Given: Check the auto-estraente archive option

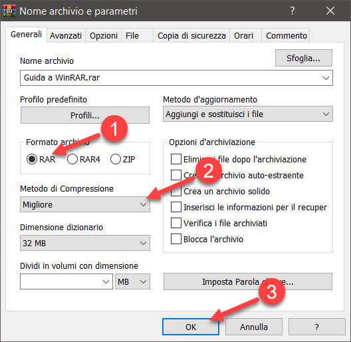Looking at the screenshot, I should pos(176,175).
